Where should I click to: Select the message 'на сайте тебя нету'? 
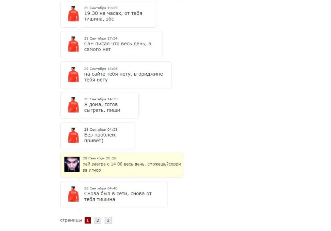123,77
